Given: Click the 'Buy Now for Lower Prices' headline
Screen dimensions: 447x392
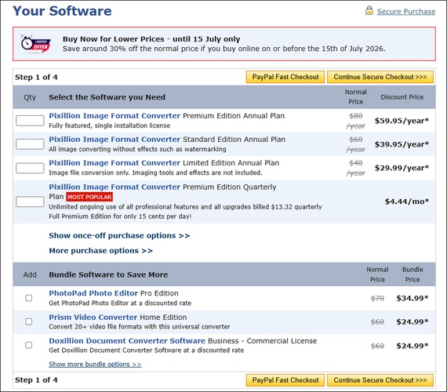Looking at the screenshot, I should (151, 39).
